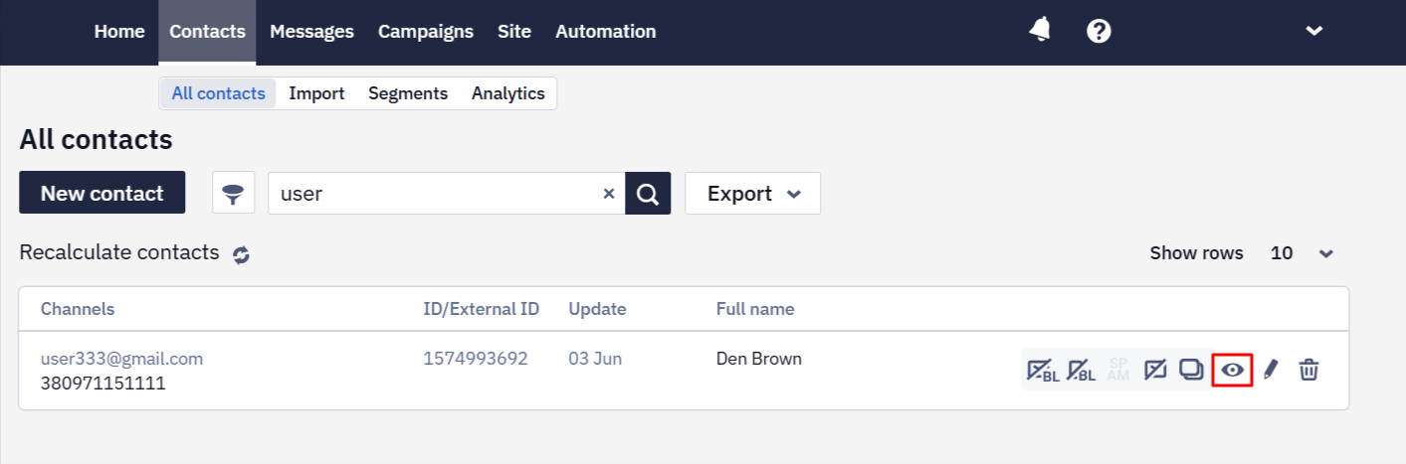1406x464 pixels.
Task: Click ID/External ID column header
Action: click(x=482, y=309)
